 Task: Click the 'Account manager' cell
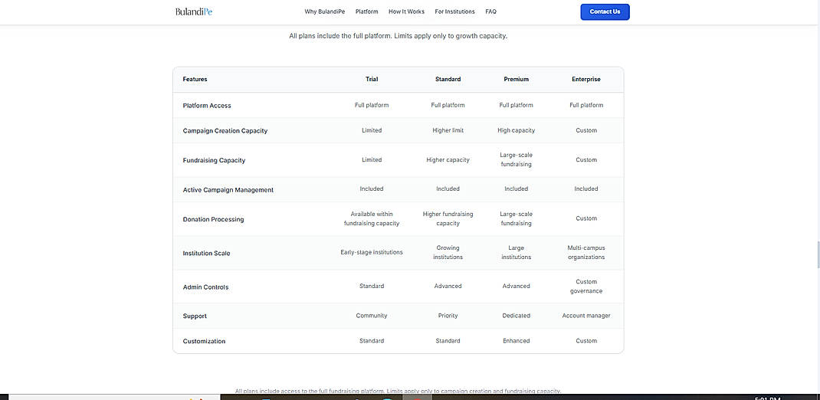click(586, 316)
